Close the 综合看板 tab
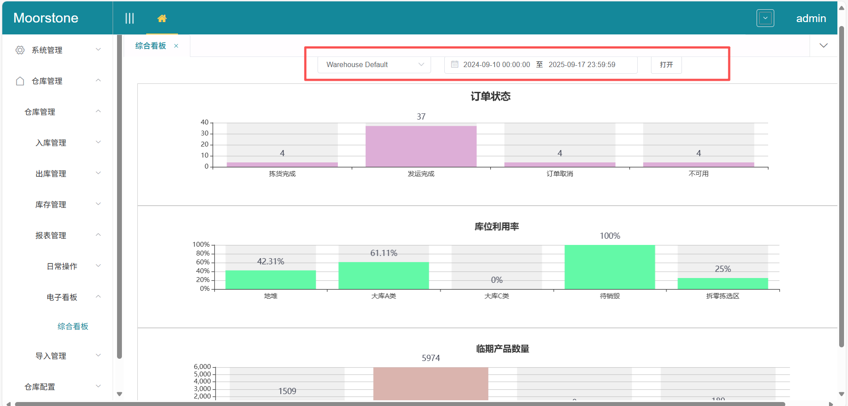 (x=176, y=46)
